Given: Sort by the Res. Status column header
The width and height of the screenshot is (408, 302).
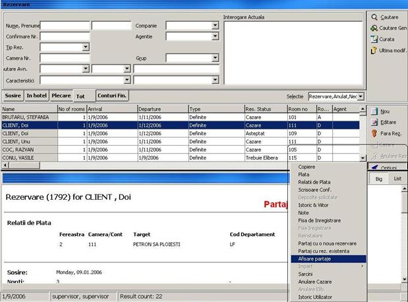Looking at the screenshot, I should click(x=266, y=109).
